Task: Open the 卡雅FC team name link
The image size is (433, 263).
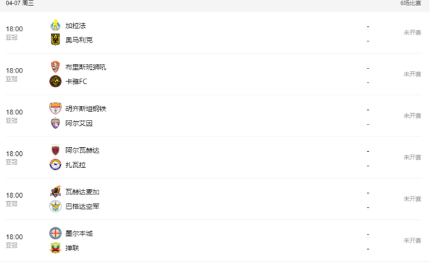Action: pos(76,82)
